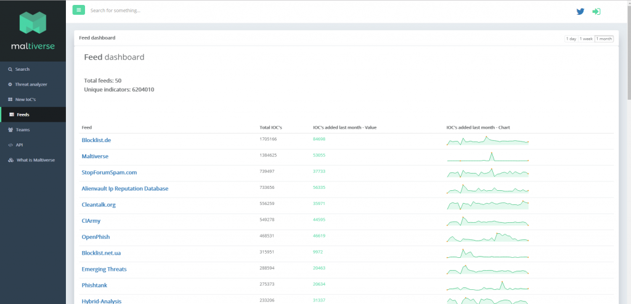The image size is (631, 304).
Task: Click the 46619 value for OpenPhish
Action: [x=319, y=236]
